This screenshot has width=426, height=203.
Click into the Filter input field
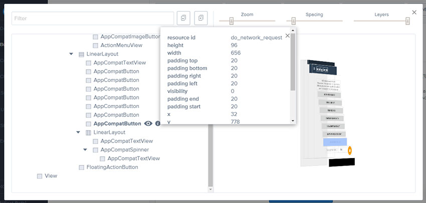[x=93, y=18]
